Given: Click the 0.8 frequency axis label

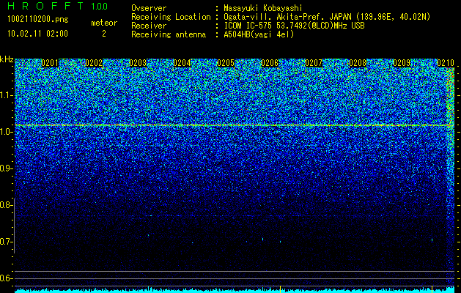Looking at the screenshot, I should [7, 205].
